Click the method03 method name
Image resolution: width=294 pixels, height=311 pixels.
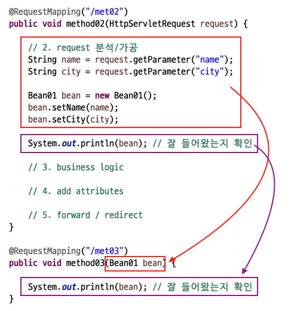(x=85, y=263)
